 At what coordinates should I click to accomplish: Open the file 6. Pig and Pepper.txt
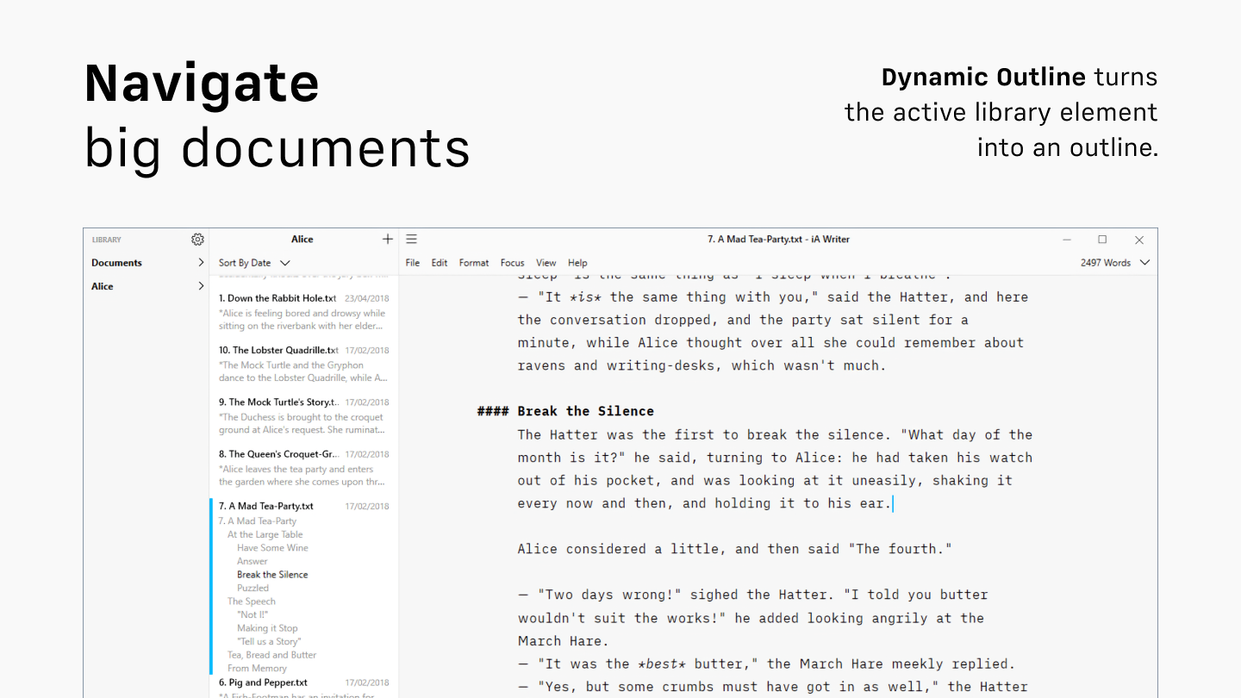[x=264, y=682]
